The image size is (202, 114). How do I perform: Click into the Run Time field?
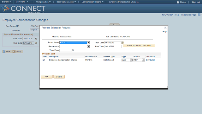113,47
